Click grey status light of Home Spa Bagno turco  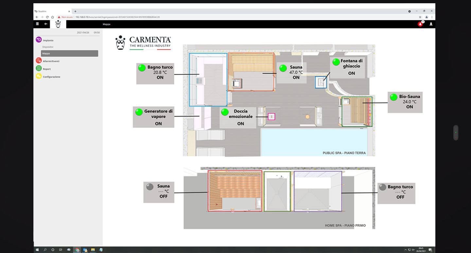(382, 187)
